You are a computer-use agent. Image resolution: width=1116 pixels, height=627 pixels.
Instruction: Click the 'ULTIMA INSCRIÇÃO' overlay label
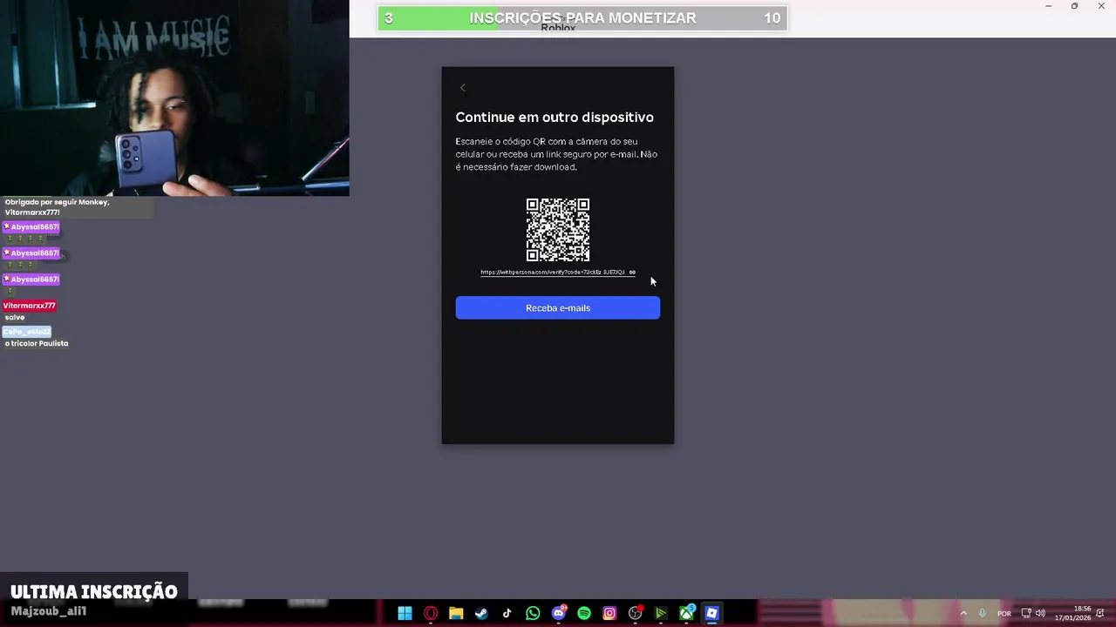93,592
